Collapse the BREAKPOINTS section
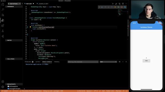165x92 pixels. click(14, 84)
